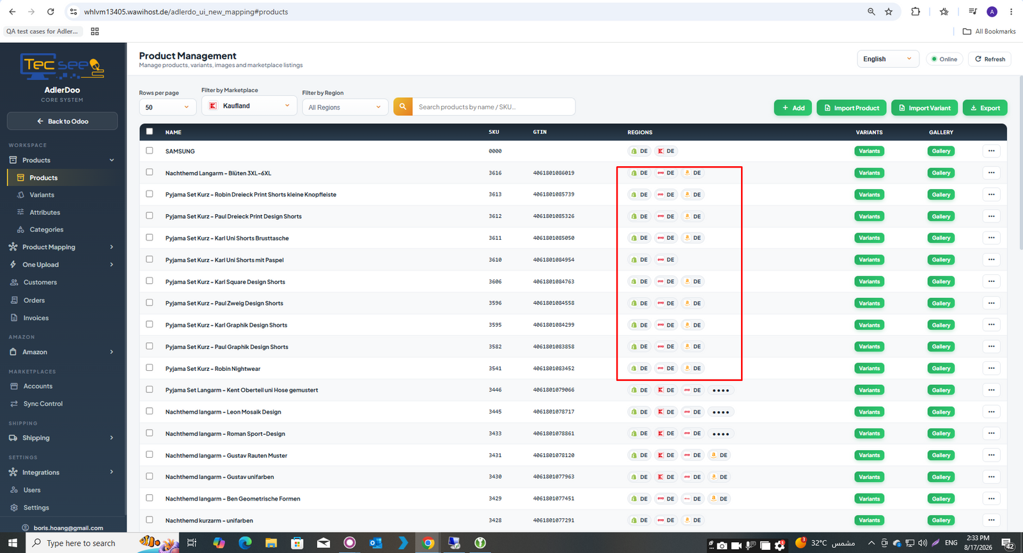Expand the Product Mapping sidebar section

coord(62,247)
